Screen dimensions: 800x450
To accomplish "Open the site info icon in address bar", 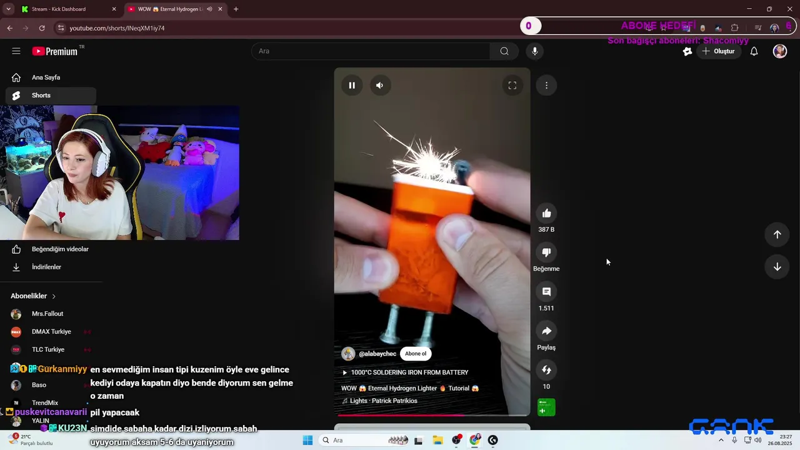I will tap(61, 28).
